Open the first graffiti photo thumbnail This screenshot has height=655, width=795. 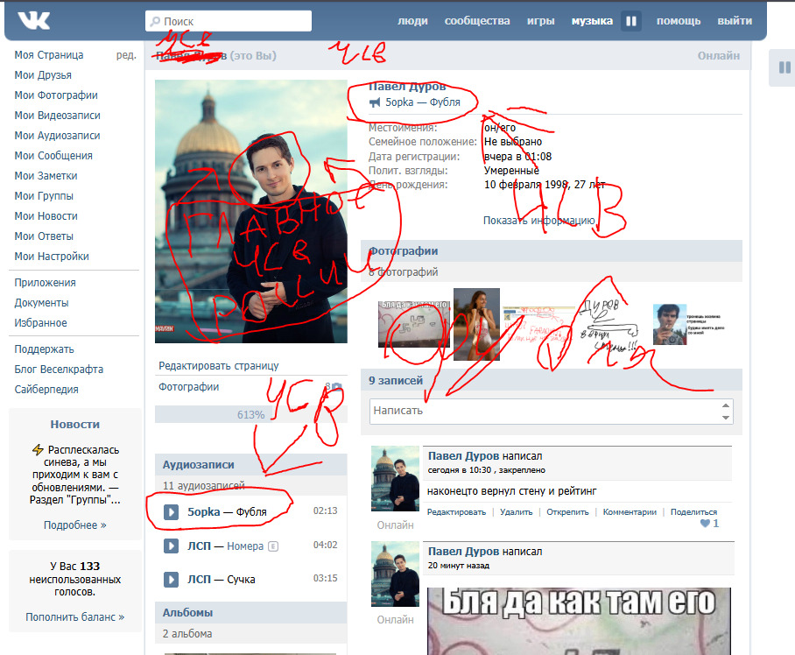(414, 324)
